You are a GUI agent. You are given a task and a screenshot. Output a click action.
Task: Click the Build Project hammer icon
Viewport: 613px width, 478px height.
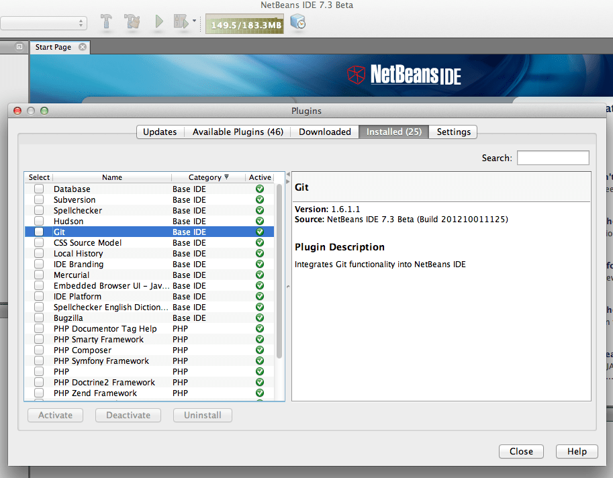pos(106,22)
